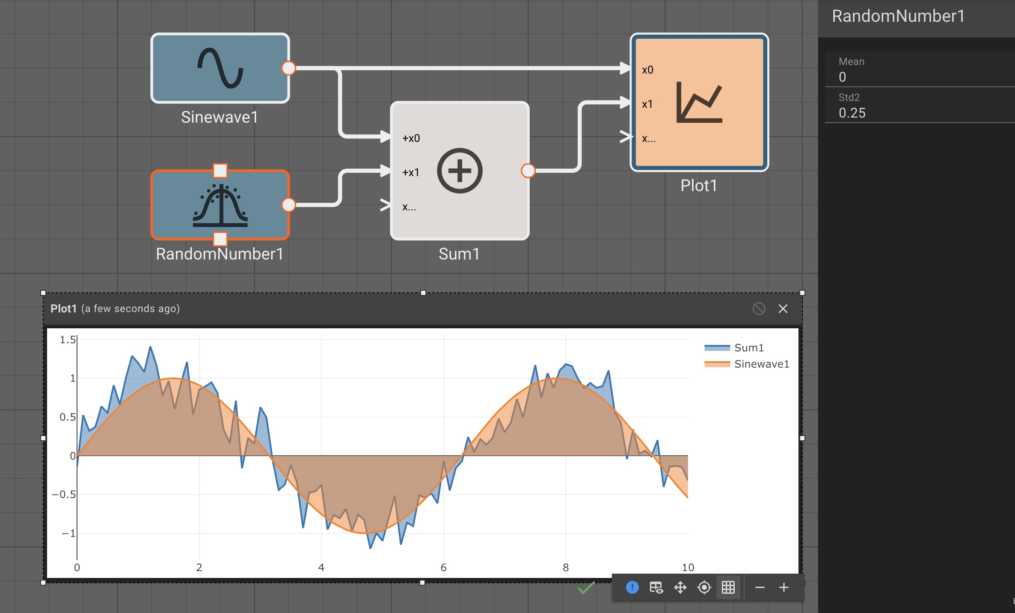Edit the Std2 value field
Image resolution: width=1015 pixels, height=613 pixels.
[920, 105]
